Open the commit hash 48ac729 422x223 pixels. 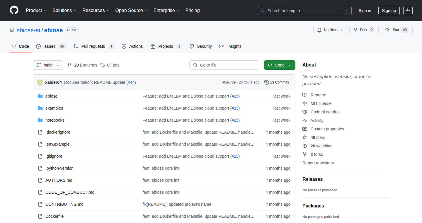tap(229, 82)
